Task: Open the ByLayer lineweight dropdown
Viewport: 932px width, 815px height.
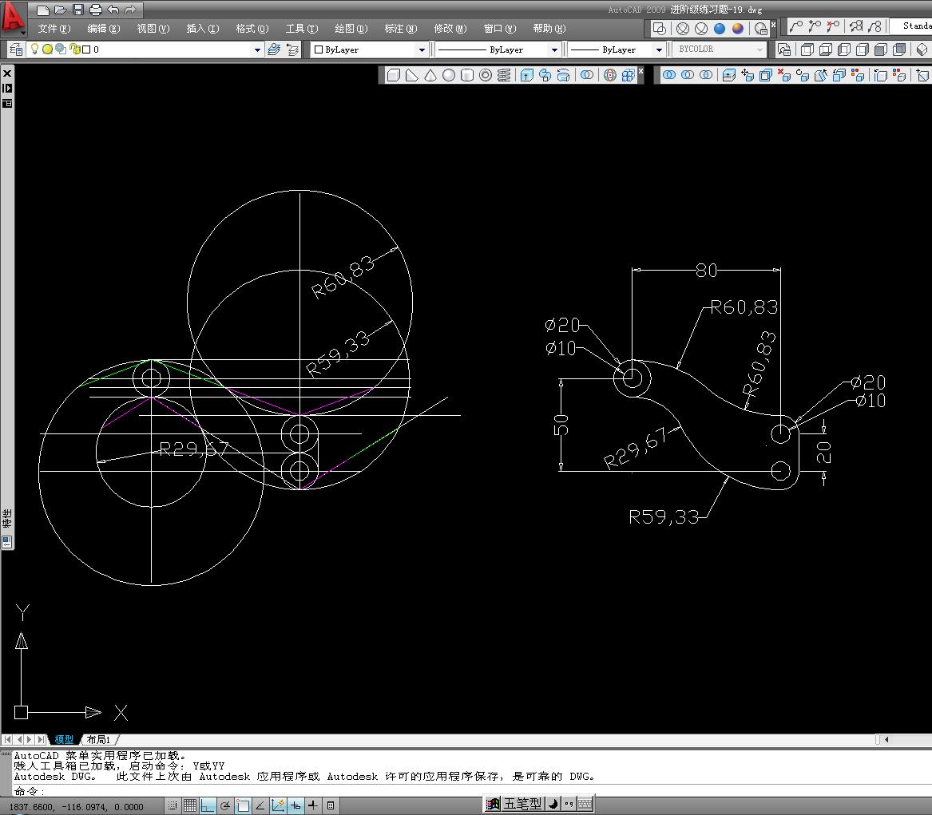Action: (x=659, y=50)
